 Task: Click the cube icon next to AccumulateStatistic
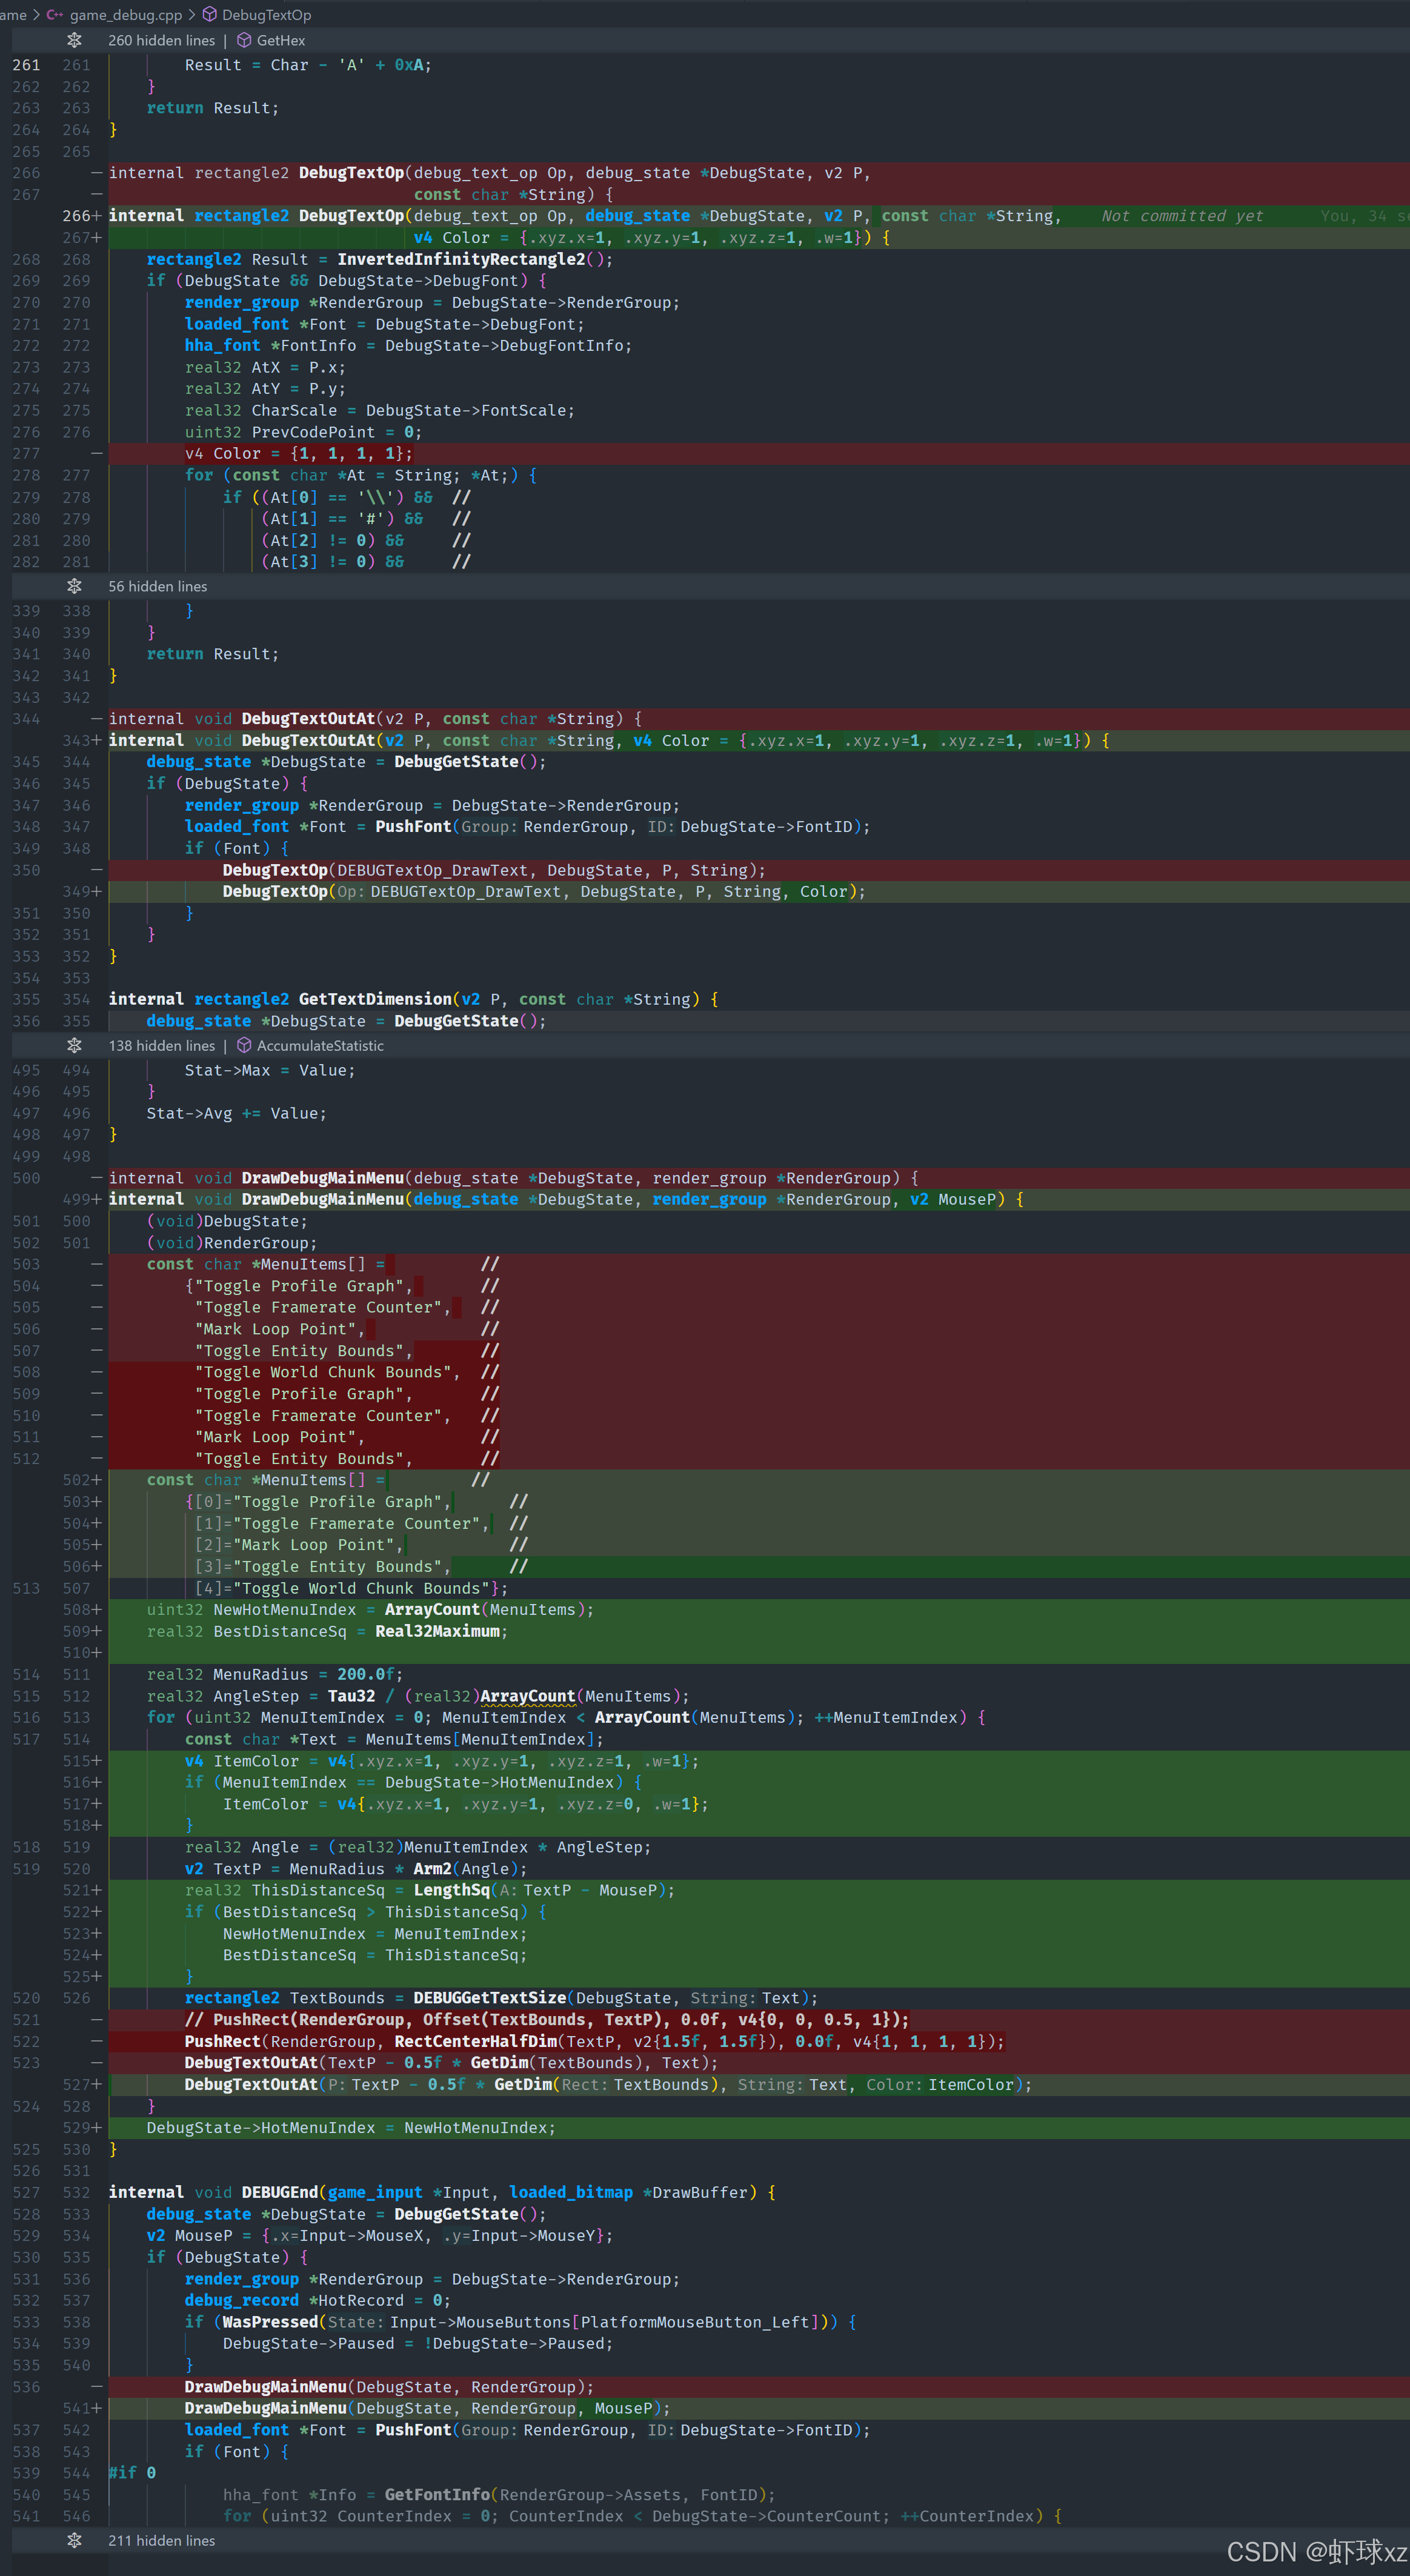click(244, 1045)
